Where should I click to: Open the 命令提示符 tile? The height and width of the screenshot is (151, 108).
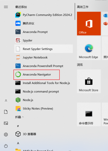[x=89, y=115]
